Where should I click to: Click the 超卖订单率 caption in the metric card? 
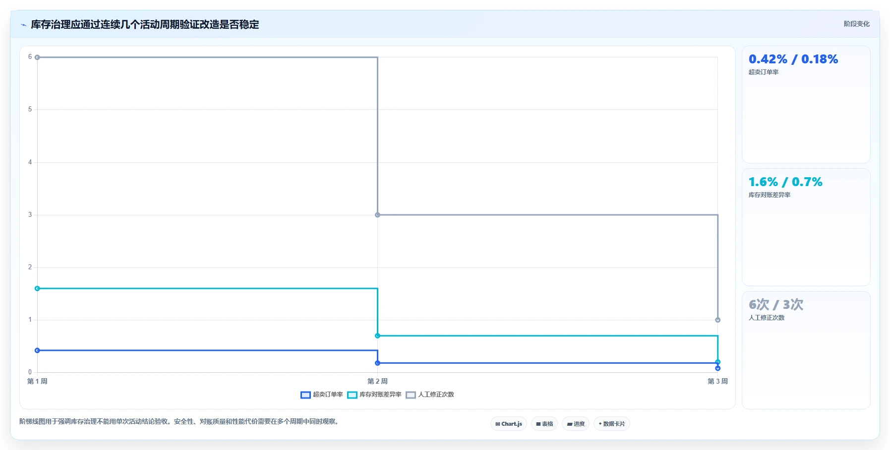(x=764, y=72)
